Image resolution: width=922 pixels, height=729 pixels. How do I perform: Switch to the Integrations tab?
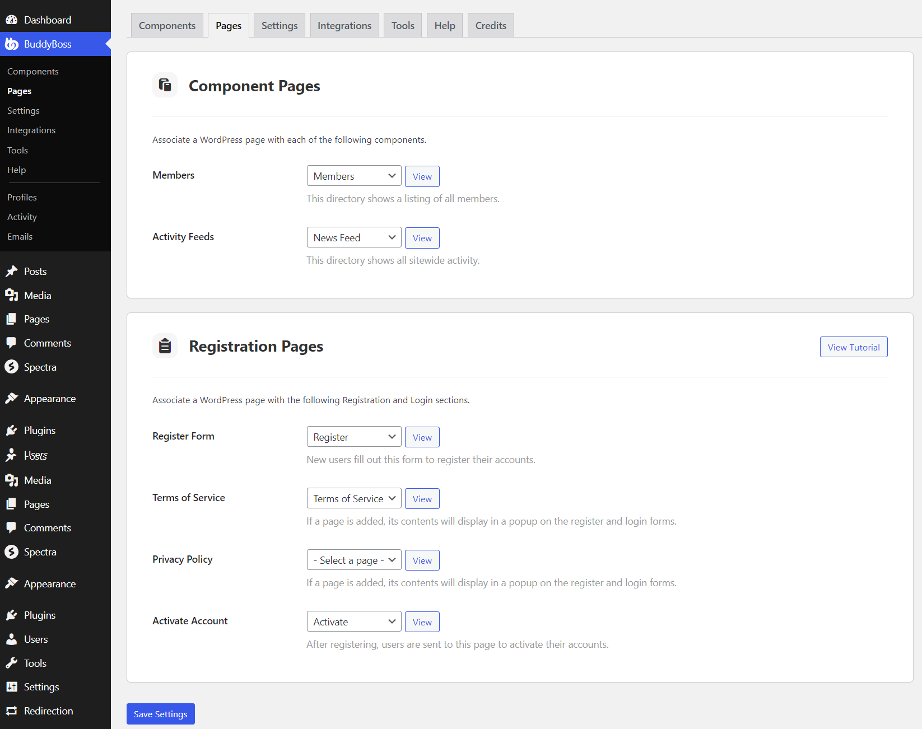[344, 25]
